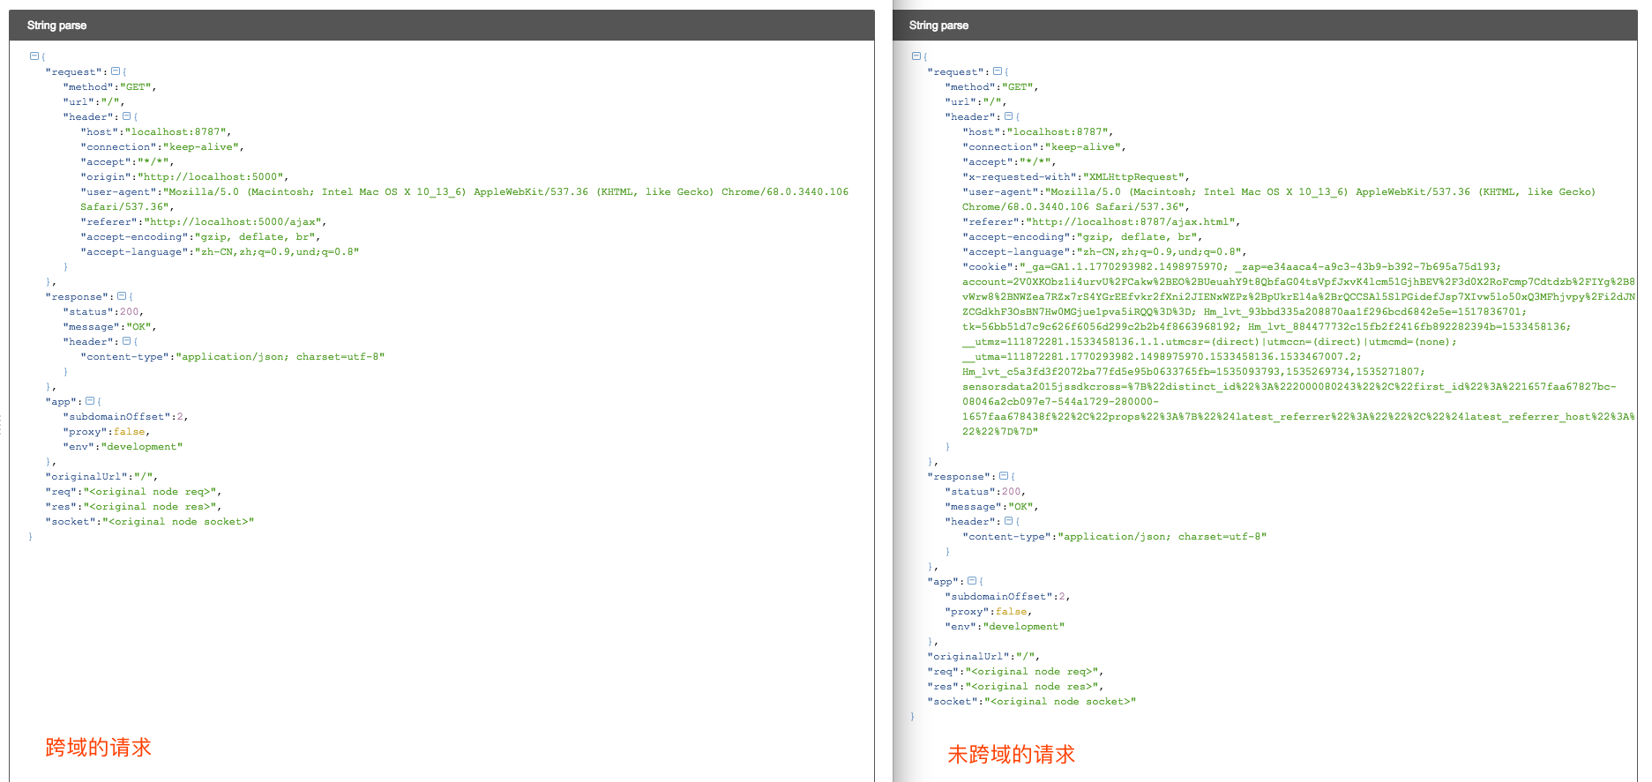
Task: Click the red "未跨域的请求" caption
Action: 1011,755
